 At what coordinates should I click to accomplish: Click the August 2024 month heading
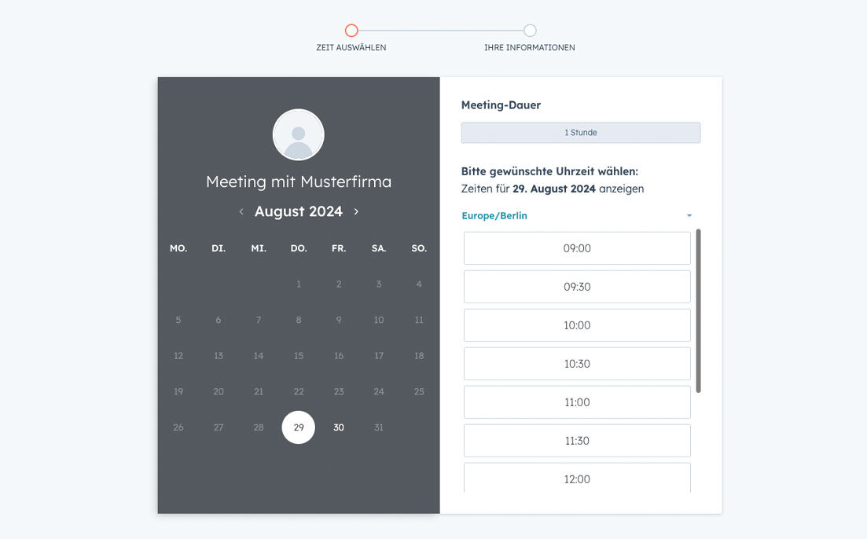click(299, 211)
